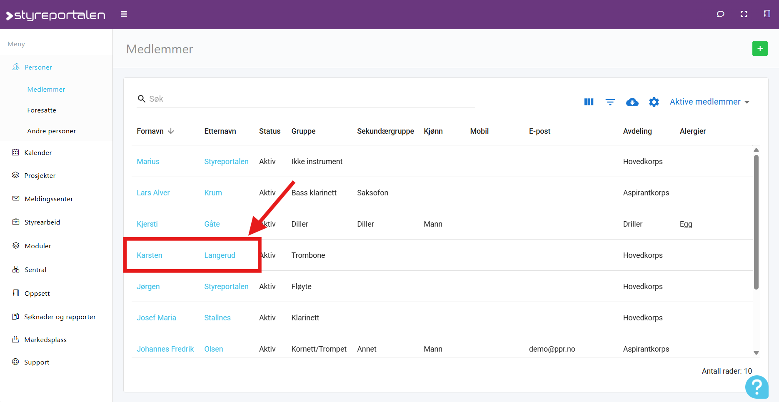Enter fullscreen mode via top bar icon
The image size is (779, 402).
tap(744, 14)
